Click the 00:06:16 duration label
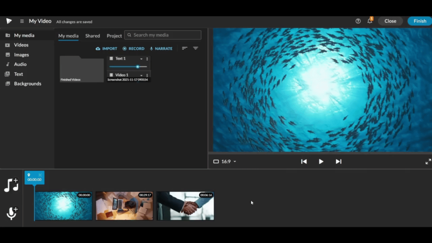This screenshot has width=432, height=243. (206, 195)
